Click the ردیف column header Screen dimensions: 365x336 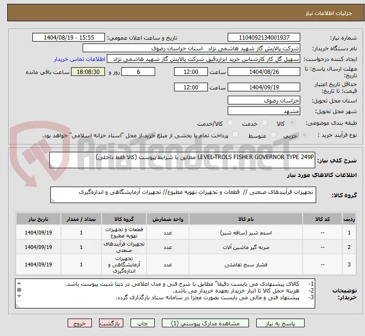point(349,219)
